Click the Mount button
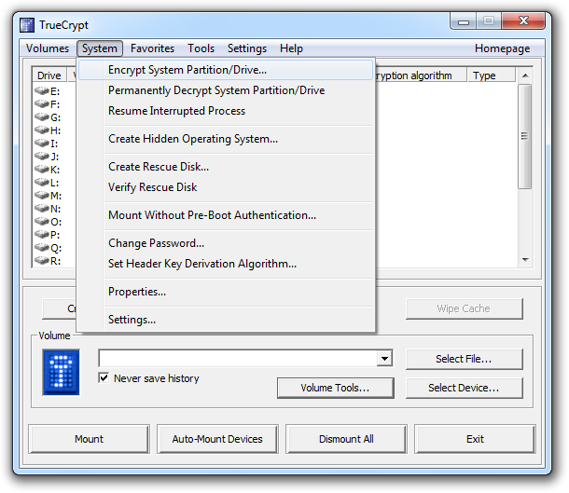The width and height of the screenshot is (569, 493). point(89,439)
